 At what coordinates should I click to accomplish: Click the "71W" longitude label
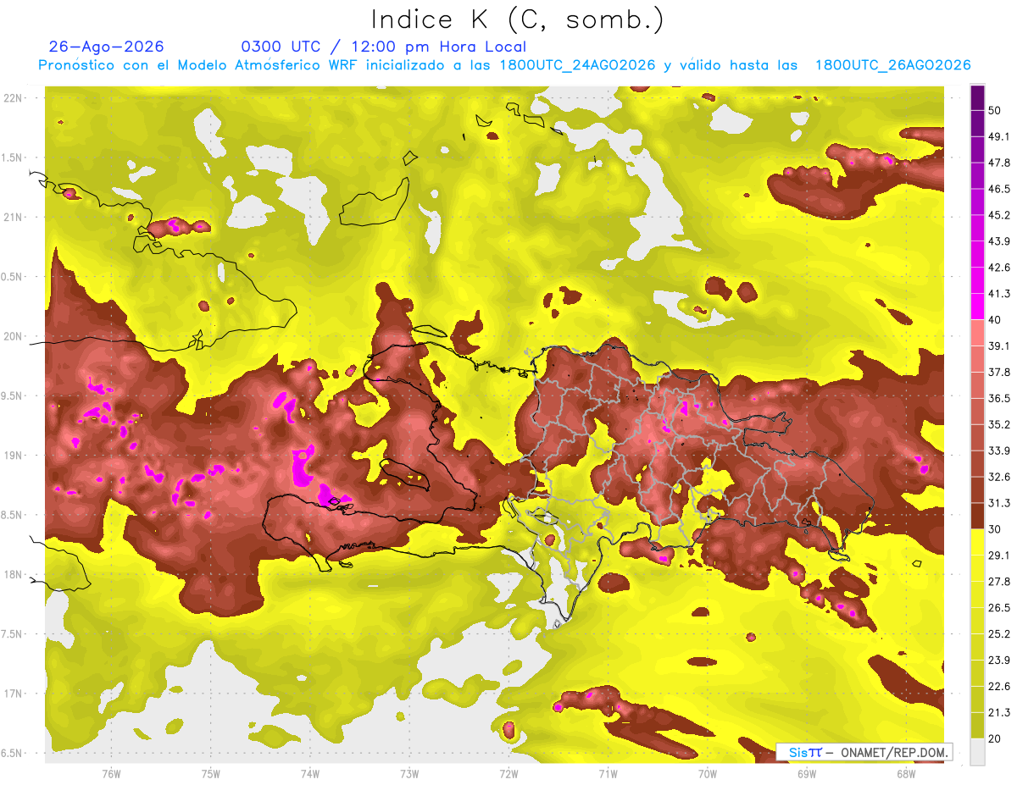tap(608, 772)
